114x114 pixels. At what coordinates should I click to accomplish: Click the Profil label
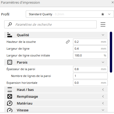[5, 14]
